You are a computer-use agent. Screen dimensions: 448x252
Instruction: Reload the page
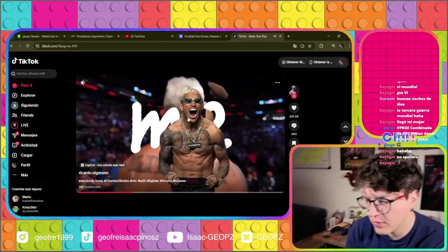28,46
